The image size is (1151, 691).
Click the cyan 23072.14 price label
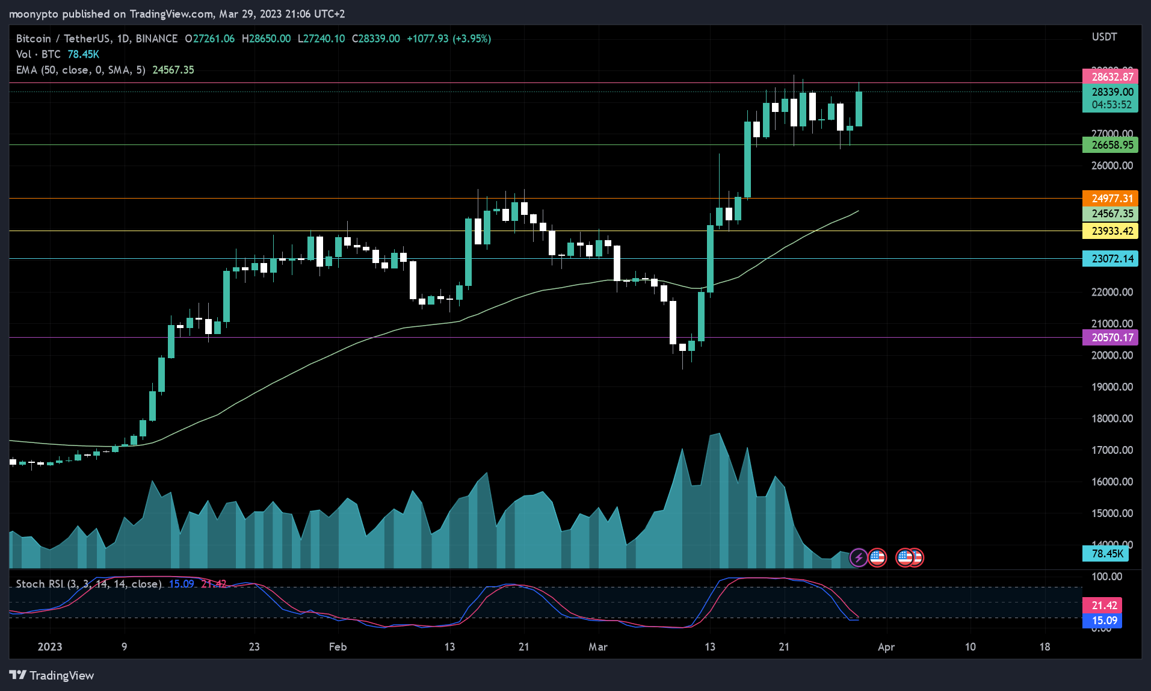pos(1110,258)
